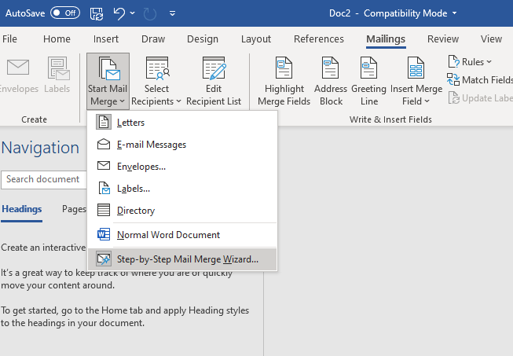Choose Step-by-Step Mail Merge Wizard
This screenshot has height=356, width=513.
[187, 259]
